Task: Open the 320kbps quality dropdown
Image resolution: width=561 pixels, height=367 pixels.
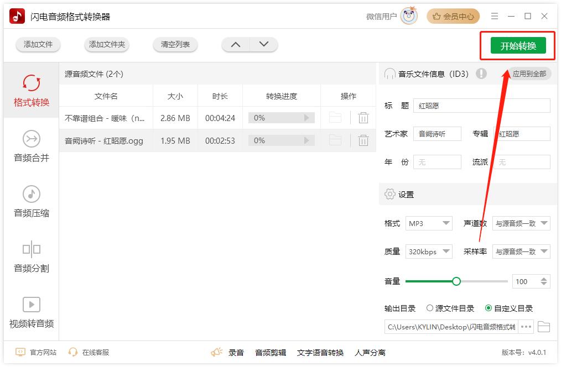Action: 429,251
